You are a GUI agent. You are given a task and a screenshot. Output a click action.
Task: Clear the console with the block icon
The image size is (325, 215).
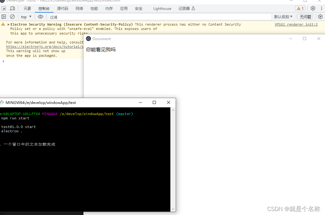12,17
